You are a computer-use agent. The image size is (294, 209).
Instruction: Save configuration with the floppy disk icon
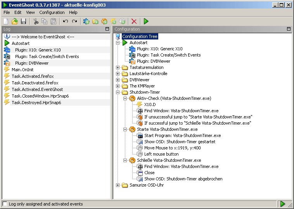click(23, 21)
